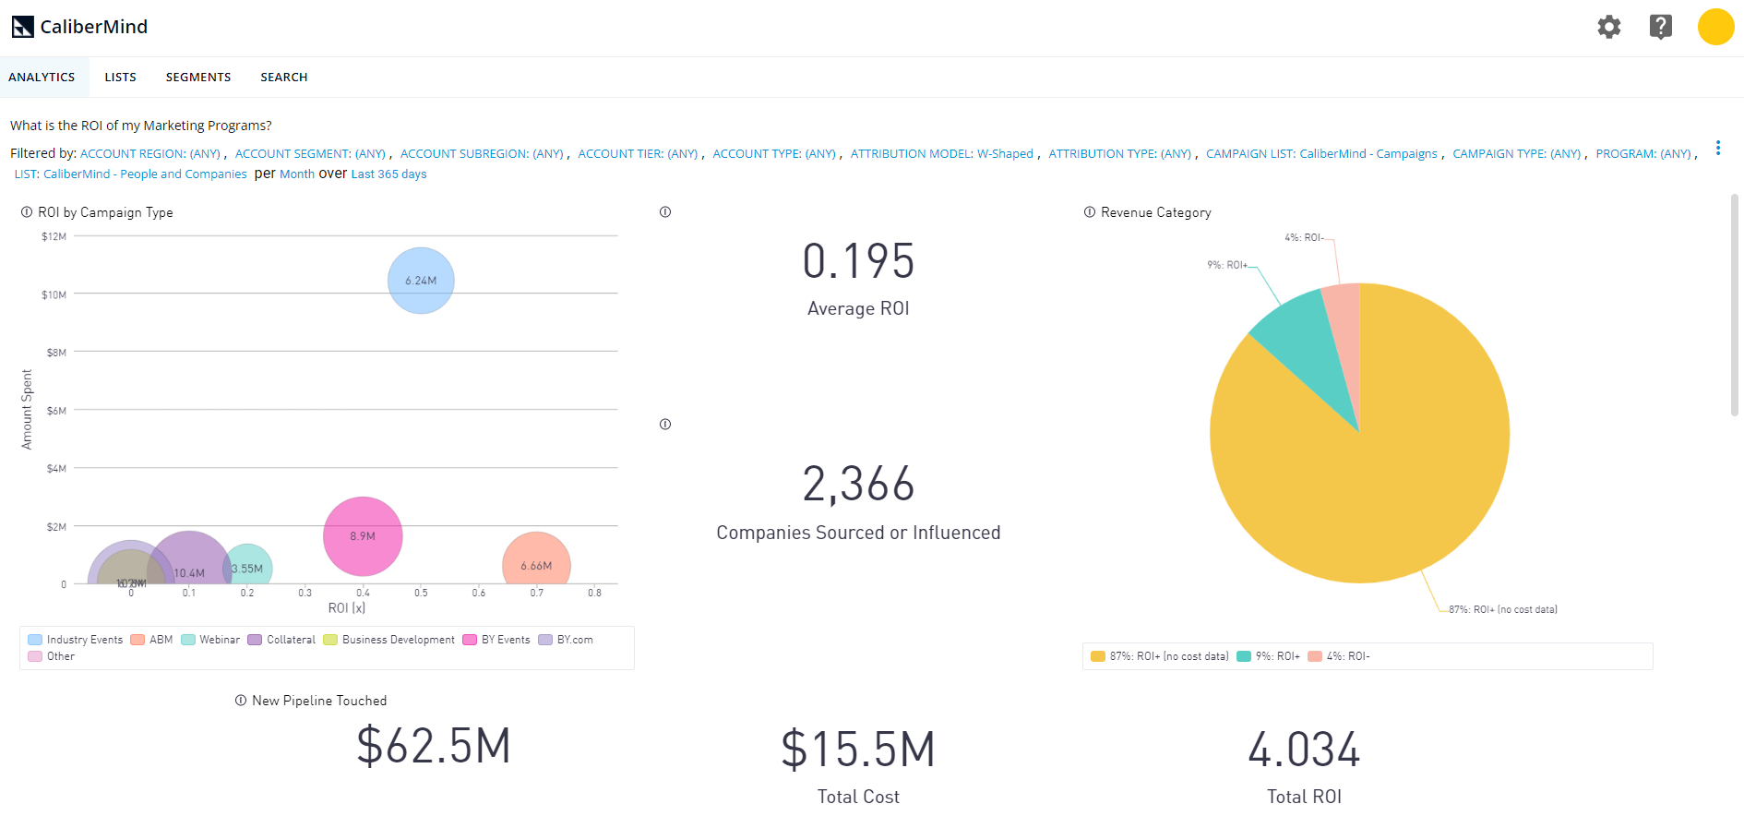Toggle BY Events legend swatch
This screenshot has height=828, width=1744.
click(470, 640)
